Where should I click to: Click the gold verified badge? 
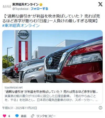point(41,4)
